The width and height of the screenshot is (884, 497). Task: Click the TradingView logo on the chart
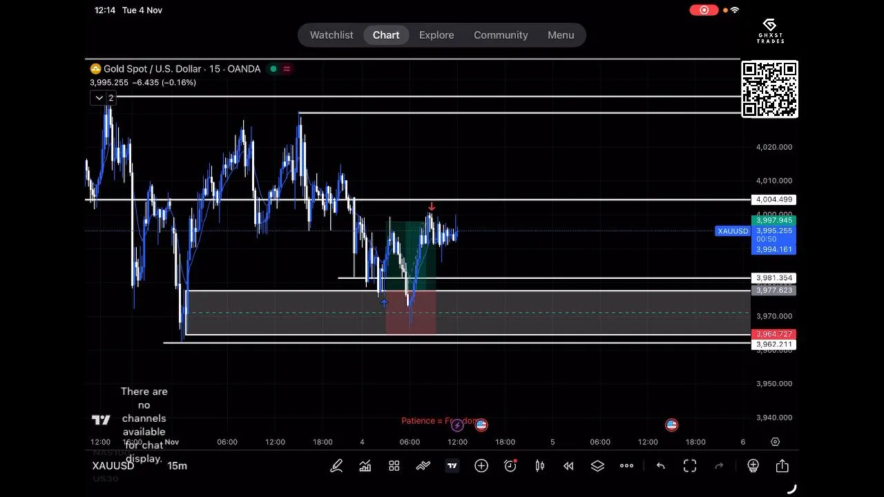point(101,420)
